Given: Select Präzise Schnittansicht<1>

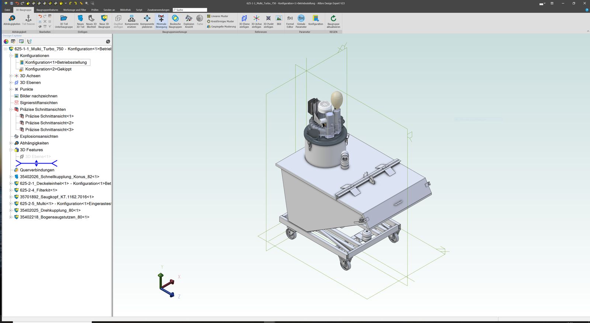Looking at the screenshot, I should click(x=49, y=116).
